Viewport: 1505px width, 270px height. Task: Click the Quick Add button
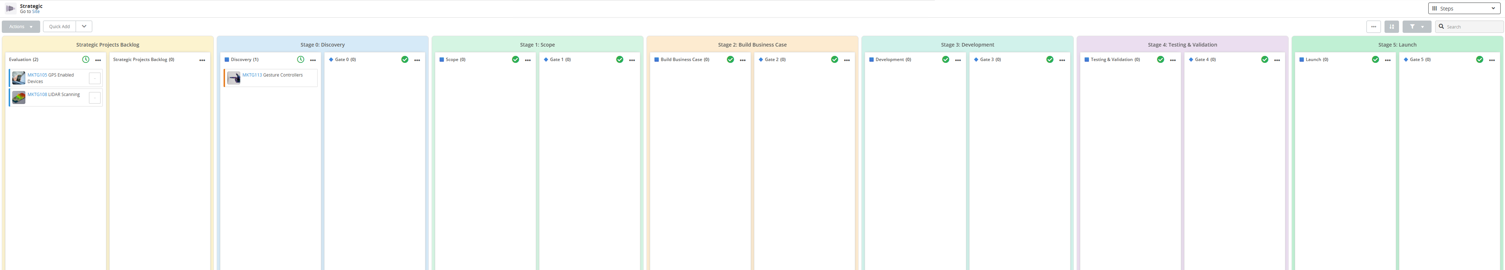59,27
